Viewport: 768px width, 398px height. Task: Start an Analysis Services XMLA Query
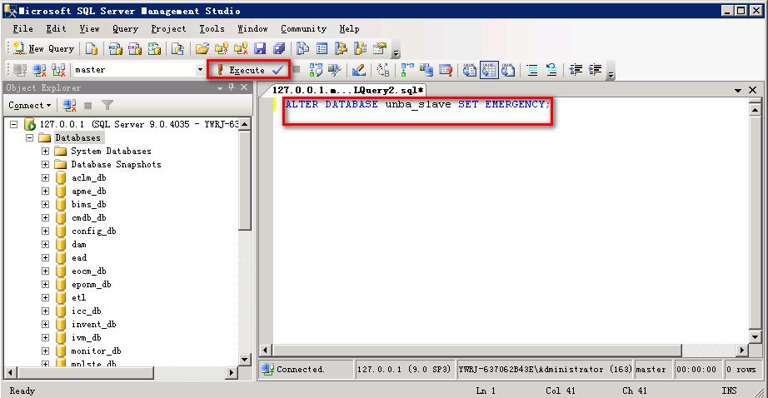(x=154, y=48)
